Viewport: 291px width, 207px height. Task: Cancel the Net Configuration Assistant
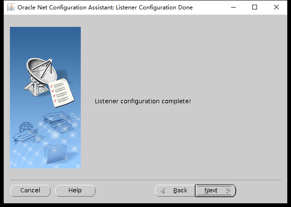pos(30,190)
